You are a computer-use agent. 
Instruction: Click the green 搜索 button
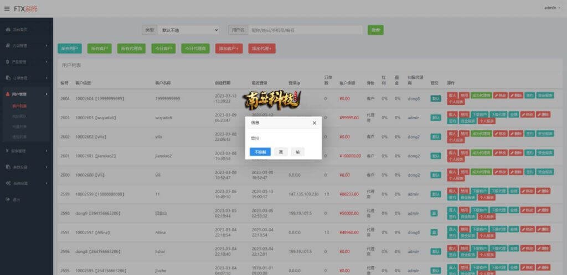point(375,30)
